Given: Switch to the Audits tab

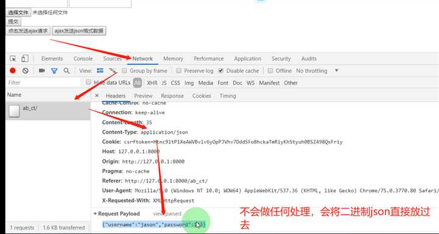Looking at the screenshot, I should pos(309,59).
